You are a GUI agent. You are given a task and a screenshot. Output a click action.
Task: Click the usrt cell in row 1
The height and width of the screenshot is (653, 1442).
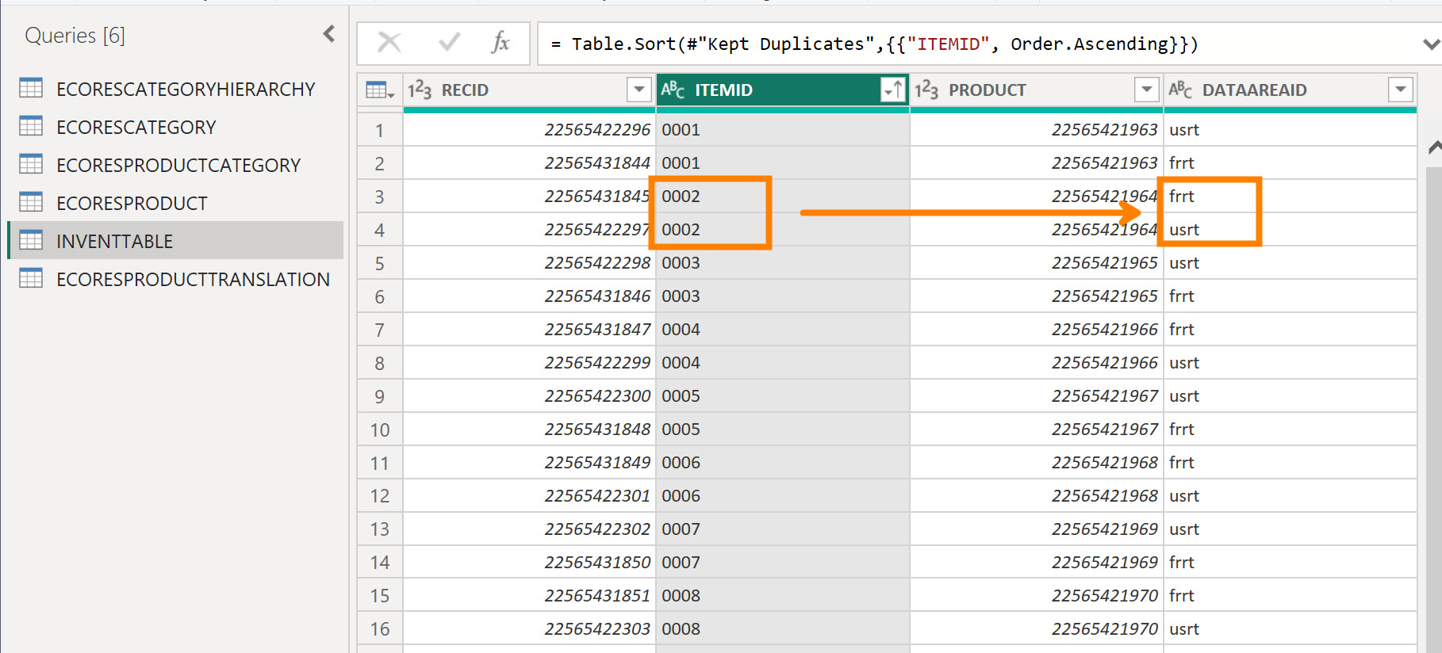(x=1290, y=130)
